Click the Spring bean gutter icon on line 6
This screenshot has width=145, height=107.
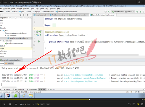[37, 32]
